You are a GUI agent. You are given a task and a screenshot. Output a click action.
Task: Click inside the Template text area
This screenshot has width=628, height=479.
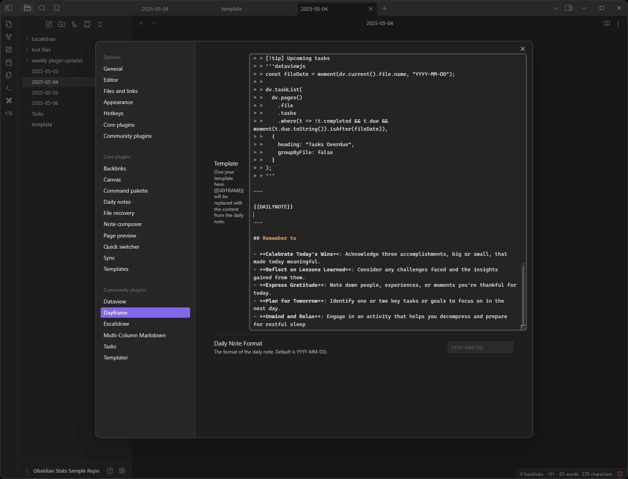[388, 192]
